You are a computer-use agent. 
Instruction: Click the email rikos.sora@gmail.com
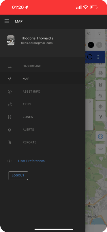(x=37, y=43)
